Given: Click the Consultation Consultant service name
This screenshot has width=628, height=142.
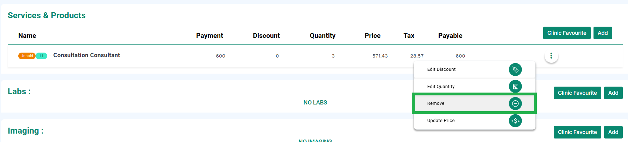Looking at the screenshot, I should 87,55.
